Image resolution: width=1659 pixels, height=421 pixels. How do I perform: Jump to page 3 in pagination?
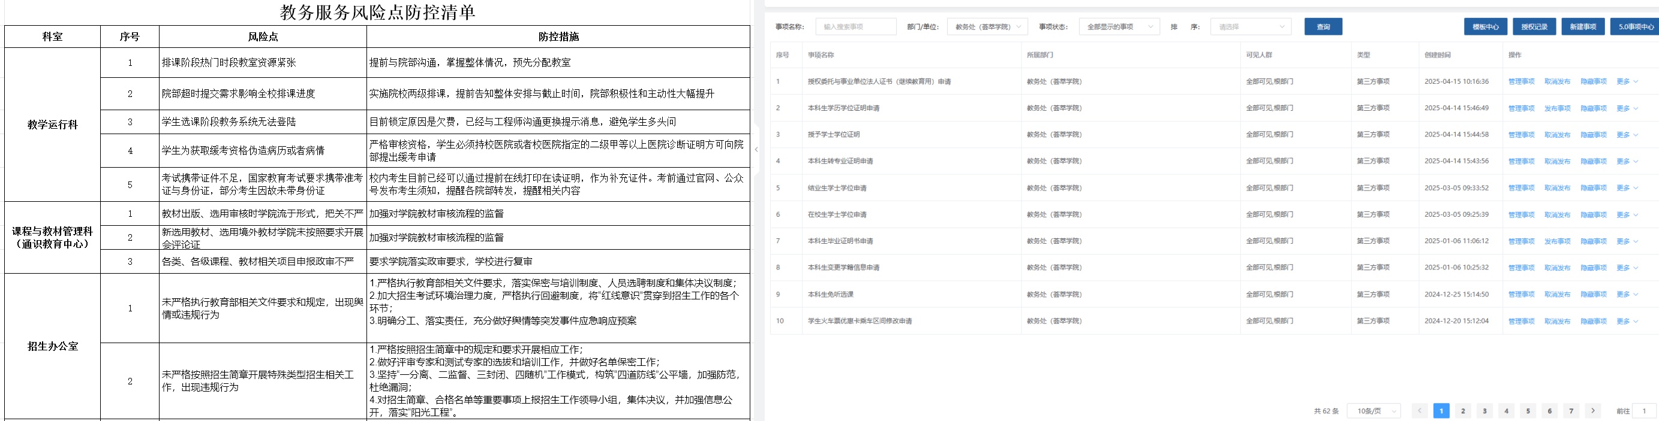pyautogui.click(x=1484, y=411)
